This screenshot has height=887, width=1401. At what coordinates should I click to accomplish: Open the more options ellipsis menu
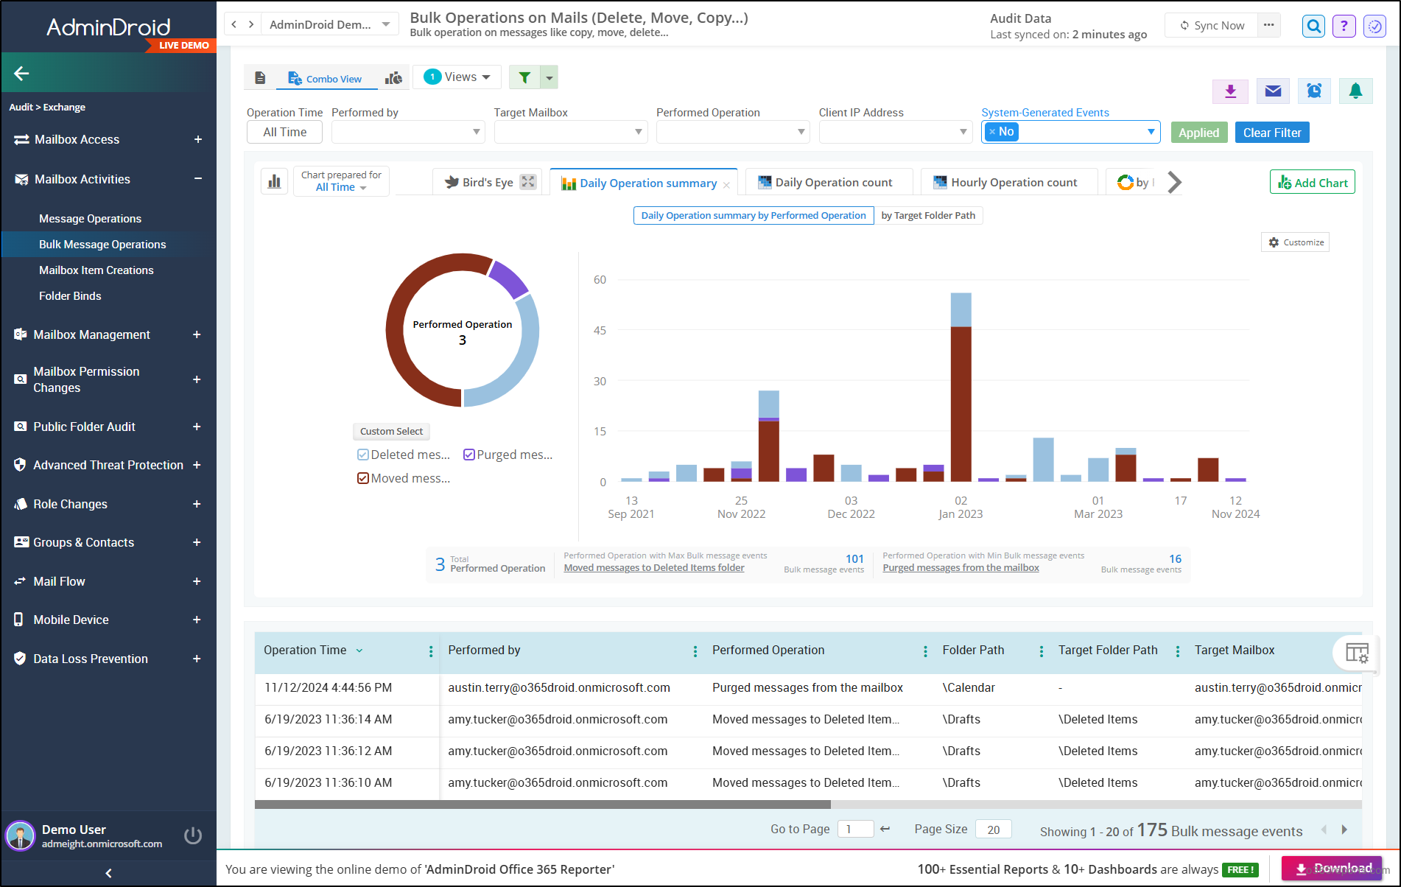tap(1268, 25)
